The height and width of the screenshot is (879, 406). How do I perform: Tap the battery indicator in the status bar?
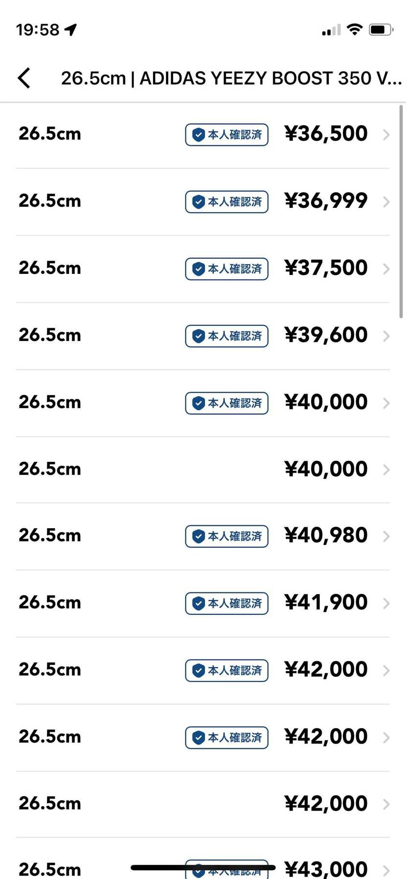[x=381, y=29]
